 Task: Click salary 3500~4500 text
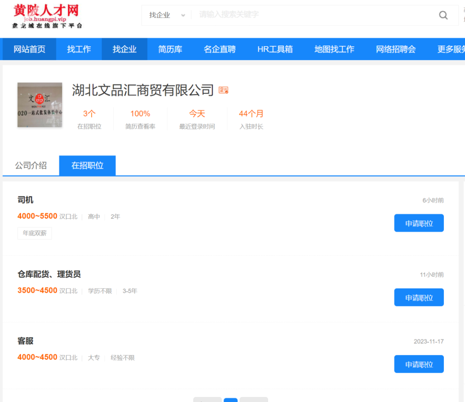click(x=37, y=290)
